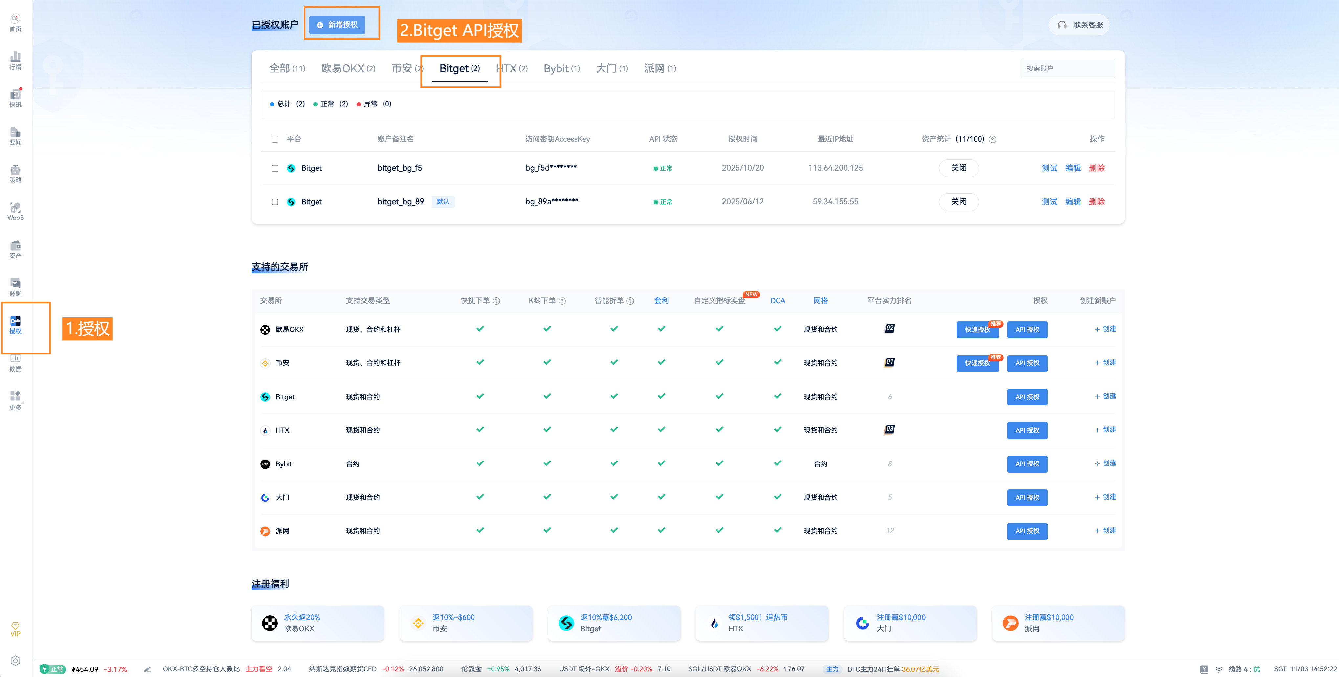Open the 群聊 group chat sidebar icon
The width and height of the screenshot is (1339, 677).
click(x=15, y=287)
